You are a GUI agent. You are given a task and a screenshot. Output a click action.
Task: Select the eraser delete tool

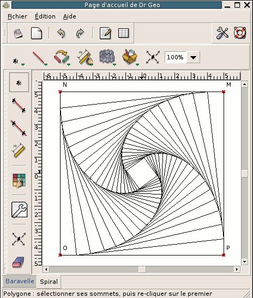[x=18, y=263]
